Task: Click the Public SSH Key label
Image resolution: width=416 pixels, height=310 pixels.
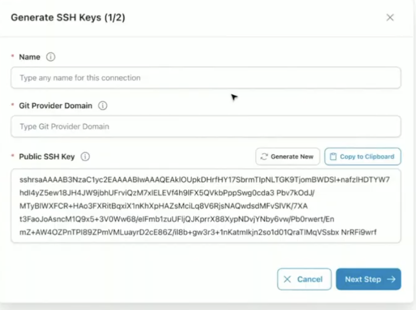Action: click(x=47, y=157)
